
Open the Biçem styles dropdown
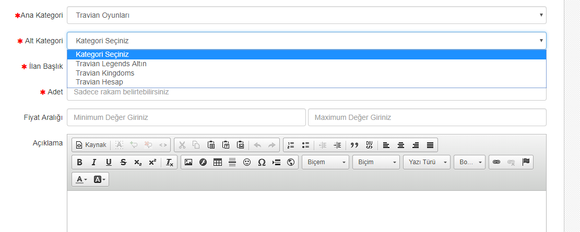pyautogui.click(x=326, y=162)
